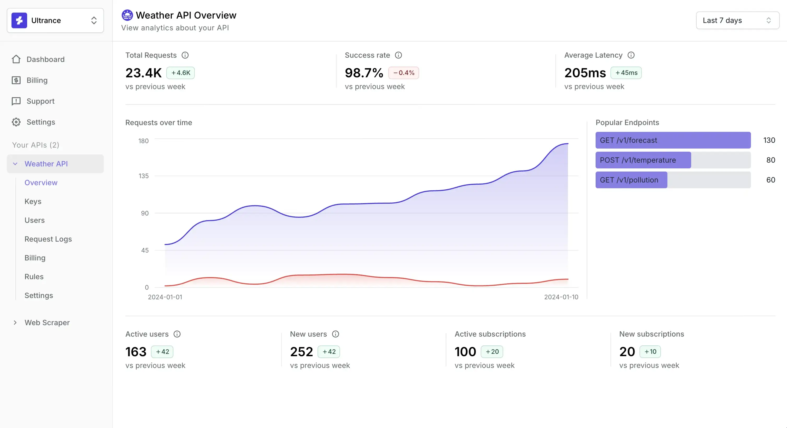The height and width of the screenshot is (428, 787).
Task: Expand the Web Scraper API section
Action: coord(15,322)
